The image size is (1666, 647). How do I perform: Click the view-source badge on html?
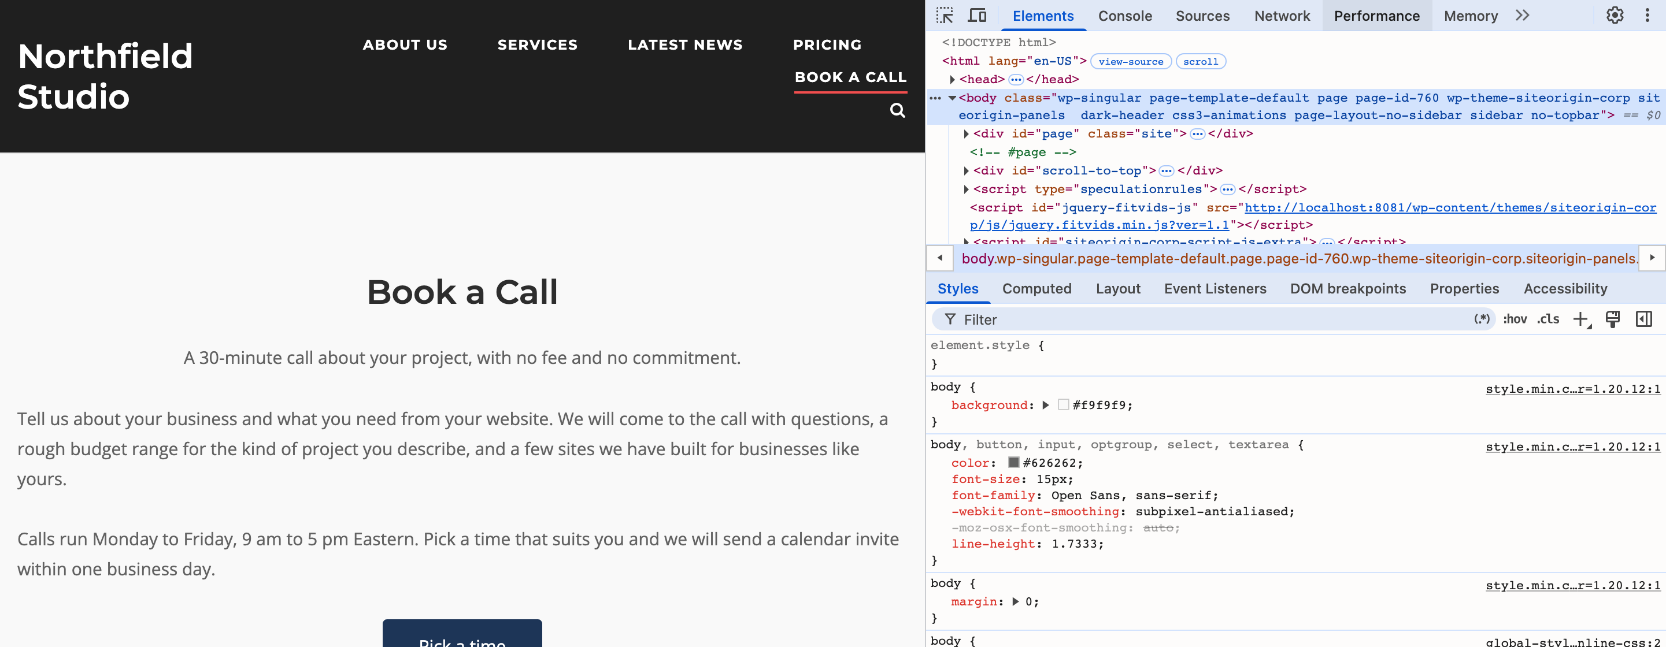[1131, 61]
